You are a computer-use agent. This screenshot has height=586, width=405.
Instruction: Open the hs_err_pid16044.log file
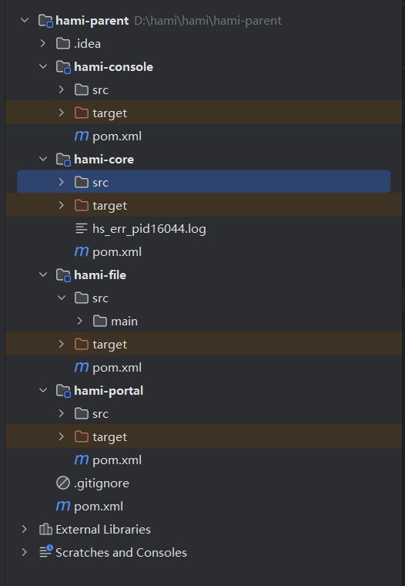pos(149,229)
